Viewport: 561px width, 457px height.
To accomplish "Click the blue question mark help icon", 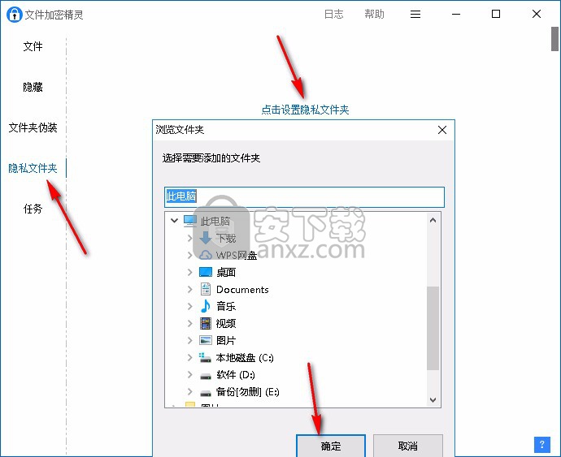I will coord(542,445).
